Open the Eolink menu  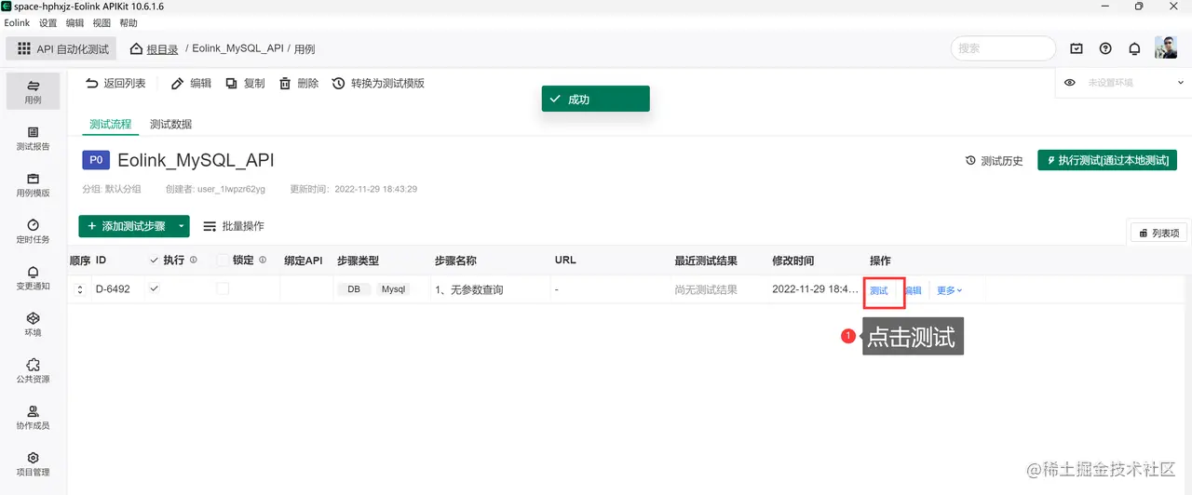pos(17,22)
